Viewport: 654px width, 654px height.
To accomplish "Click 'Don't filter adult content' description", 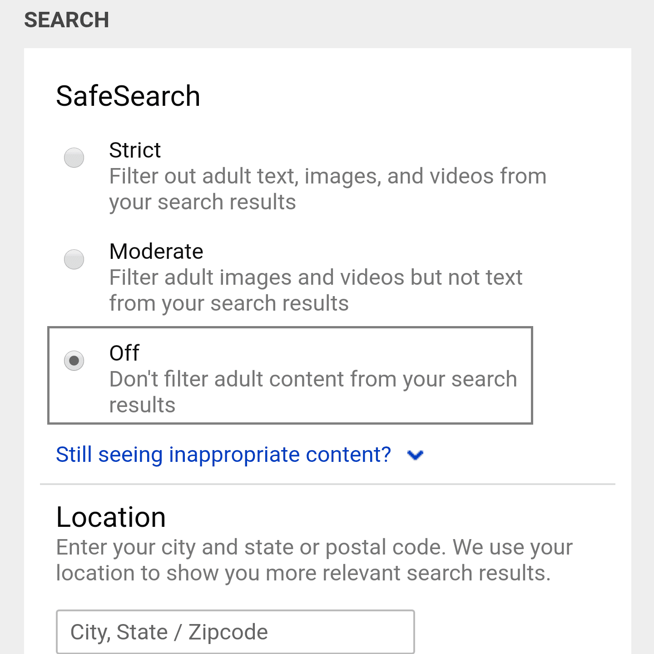I will [x=313, y=379].
